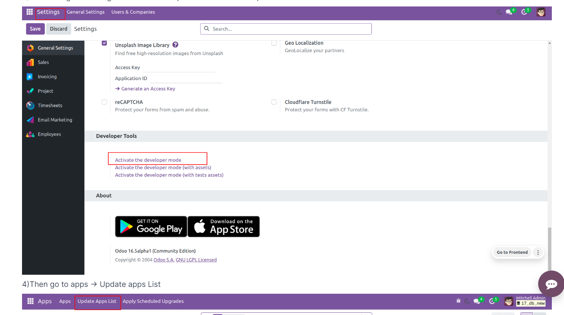
Task: Click the 17_db_new database label
Action: point(531,303)
